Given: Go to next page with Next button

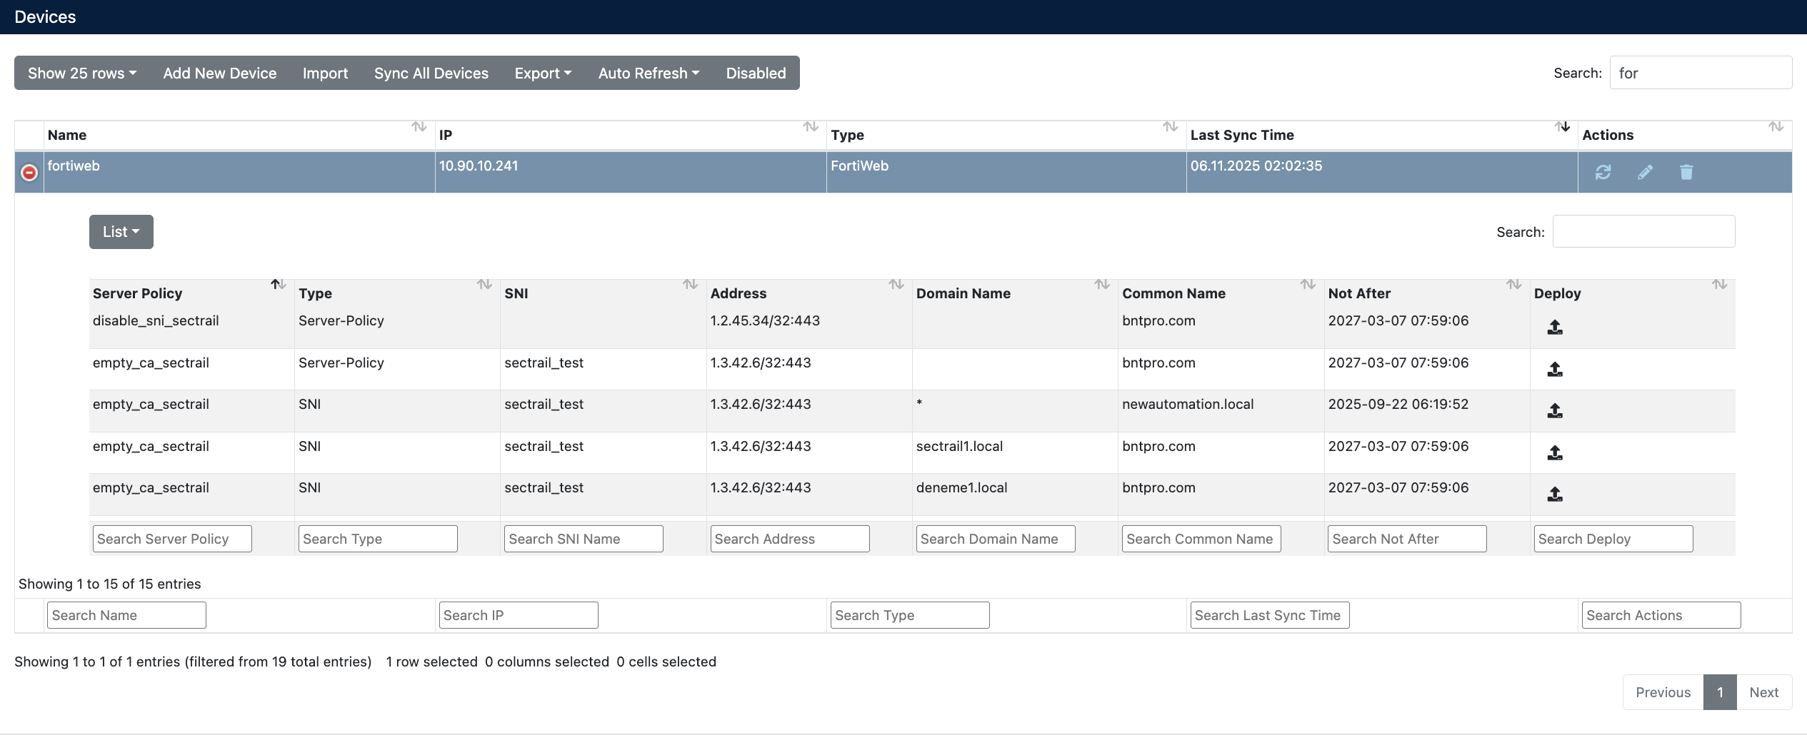Looking at the screenshot, I should click(x=1764, y=691).
